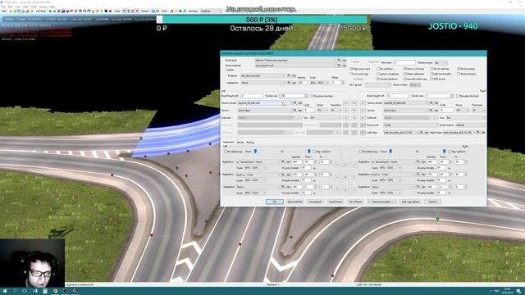
Task: Click the Set as default button
Action: coord(295,202)
